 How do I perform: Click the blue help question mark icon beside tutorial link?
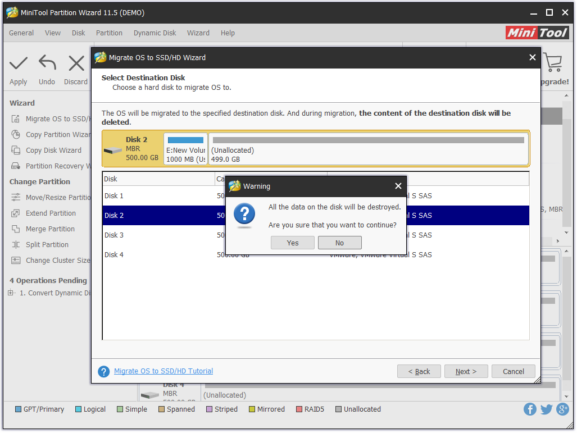(104, 372)
